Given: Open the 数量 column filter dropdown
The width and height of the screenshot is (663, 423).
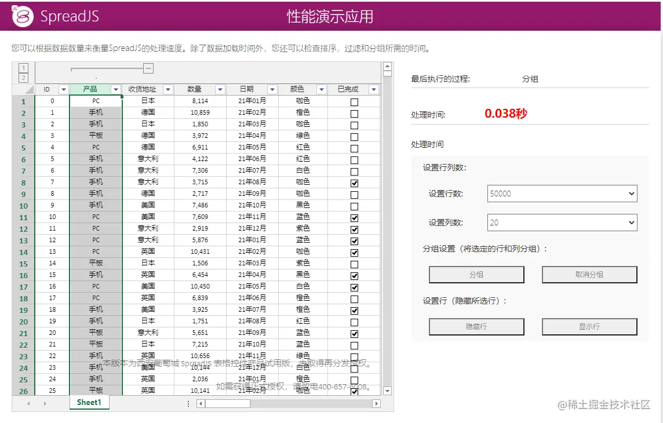Looking at the screenshot, I should (220, 89).
